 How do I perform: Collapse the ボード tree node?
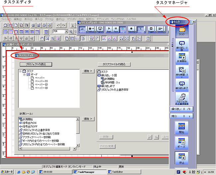[25, 75]
